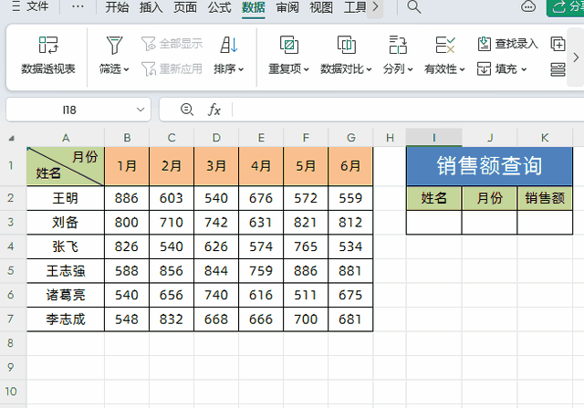Select the 数据 ribbon tab
The image size is (584, 408).
(x=254, y=7)
